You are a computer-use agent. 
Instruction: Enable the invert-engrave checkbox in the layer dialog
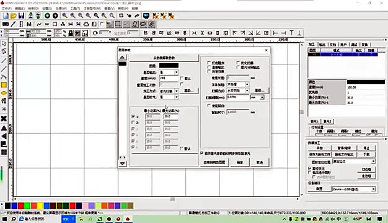click(209, 63)
